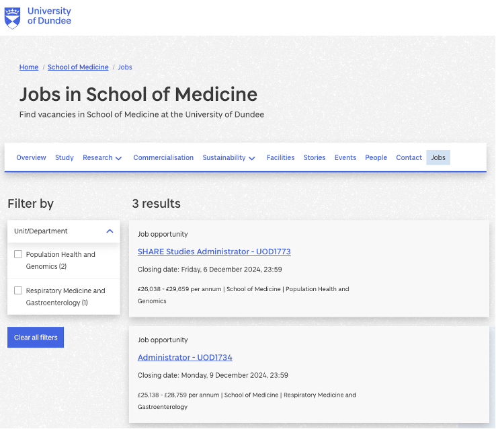Go to Home in the breadcrumb
The height and width of the screenshot is (429, 496).
29,67
